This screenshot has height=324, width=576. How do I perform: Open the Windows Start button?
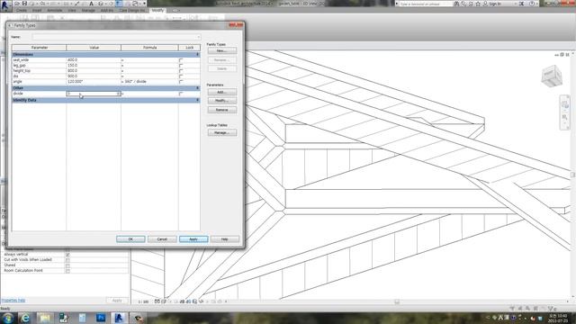7,318
